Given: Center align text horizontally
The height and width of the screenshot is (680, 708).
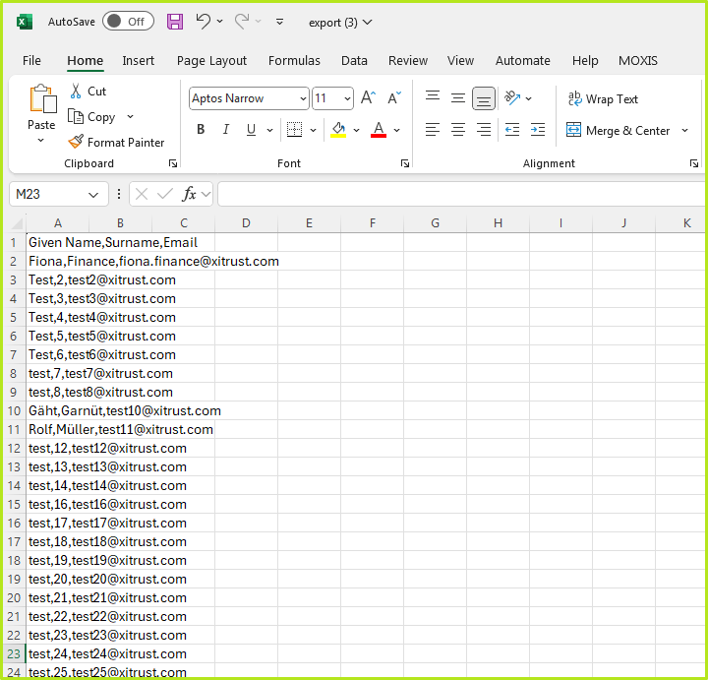Looking at the screenshot, I should pos(458,130).
